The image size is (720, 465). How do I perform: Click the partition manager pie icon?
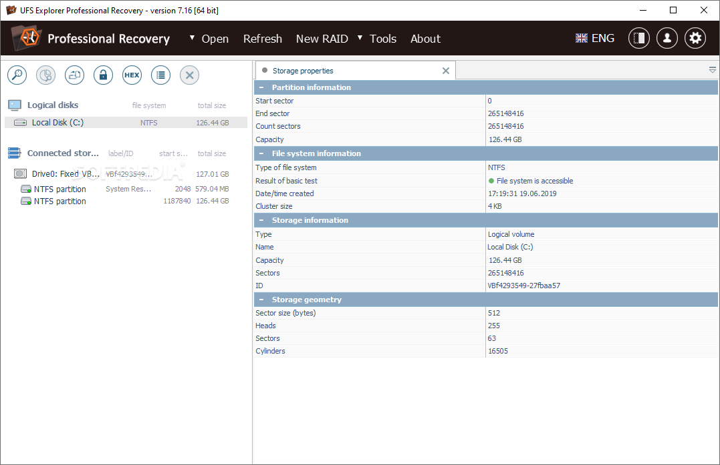46,75
